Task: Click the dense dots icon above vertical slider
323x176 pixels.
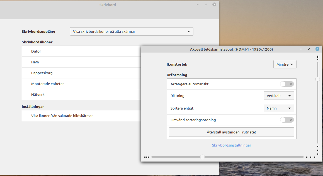Action: tap(317, 58)
